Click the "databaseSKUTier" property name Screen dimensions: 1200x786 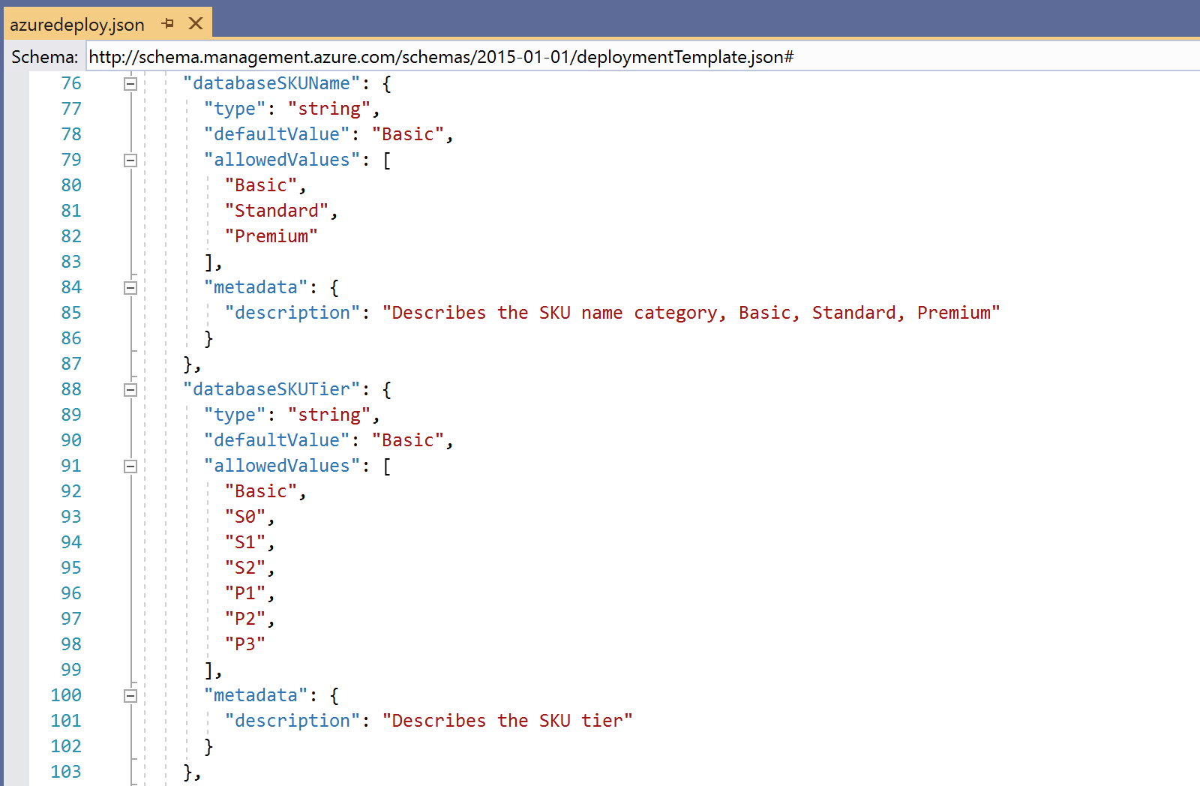[x=271, y=389]
